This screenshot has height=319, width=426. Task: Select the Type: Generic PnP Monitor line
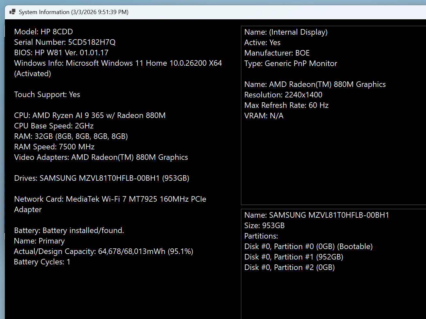click(x=291, y=63)
